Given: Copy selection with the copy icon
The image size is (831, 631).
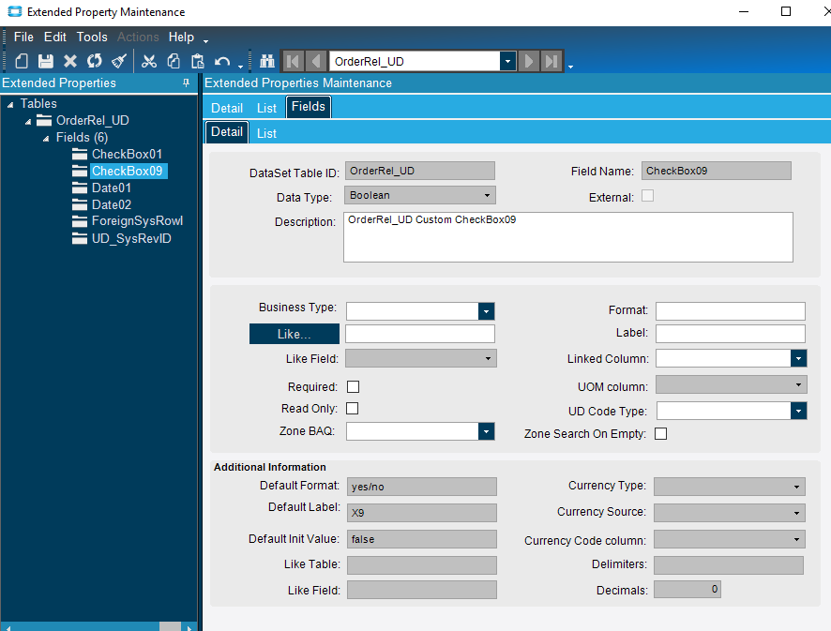Looking at the screenshot, I should tap(174, 62).
